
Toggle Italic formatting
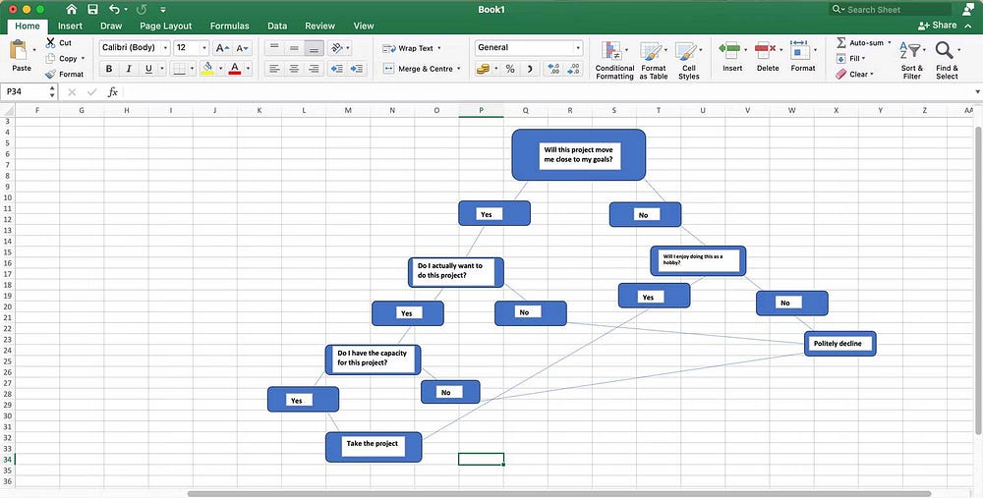(x=129, y=69)
